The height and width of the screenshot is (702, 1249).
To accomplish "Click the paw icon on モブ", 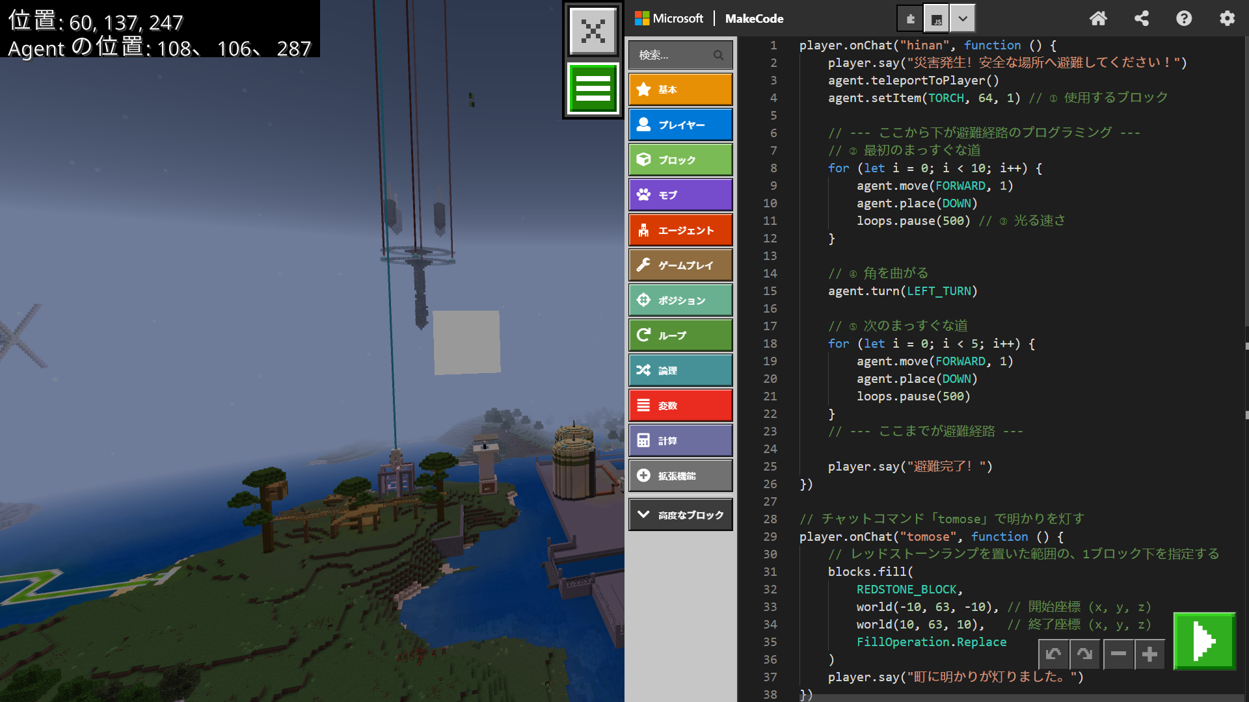I will click(643, 194).
